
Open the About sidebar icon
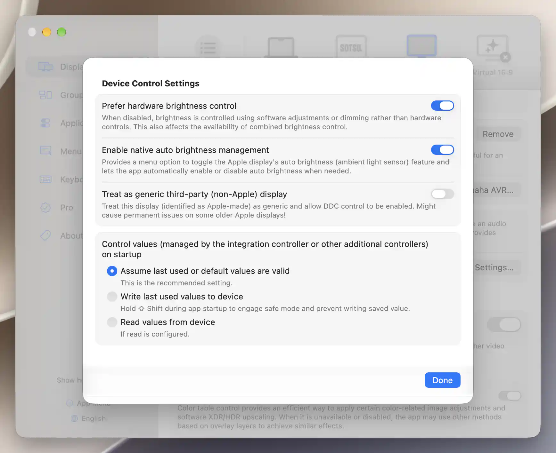45,236
